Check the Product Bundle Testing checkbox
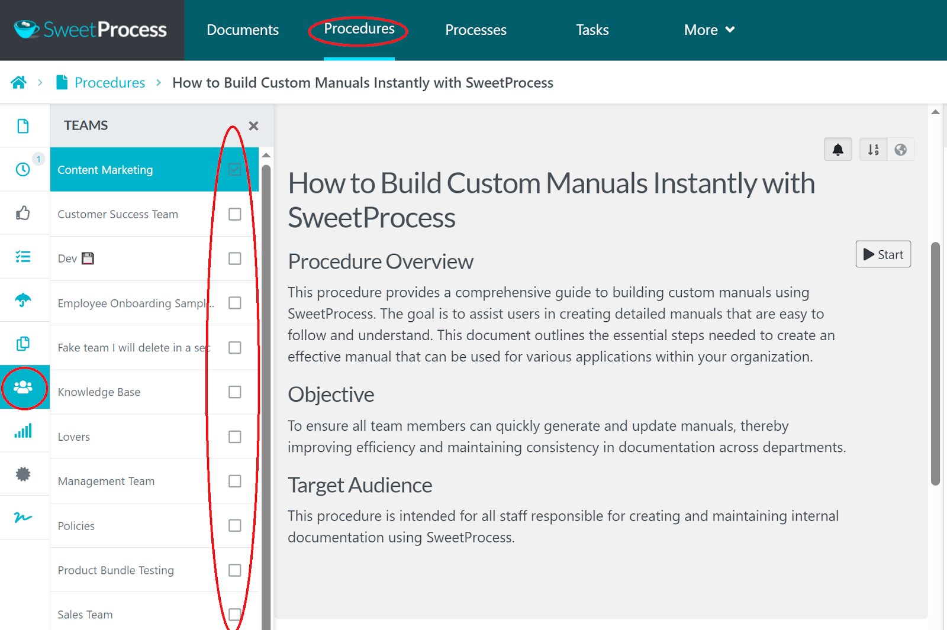Viewport: 947px width, 630px height. click(x=235, y=570)
